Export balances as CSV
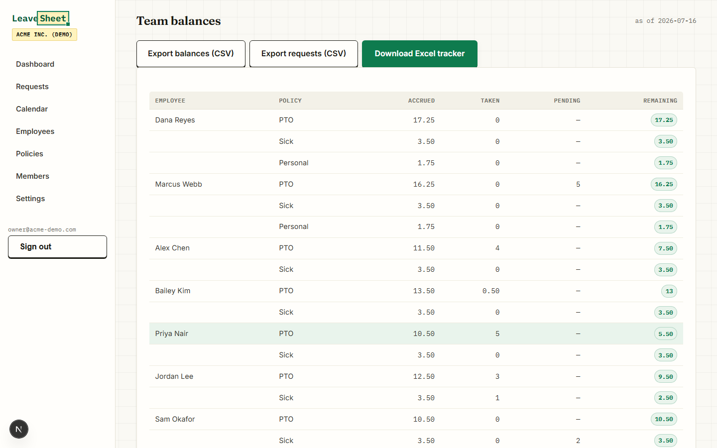The width and height of the screenshot is (717, 448). click(x=191, y=54)
